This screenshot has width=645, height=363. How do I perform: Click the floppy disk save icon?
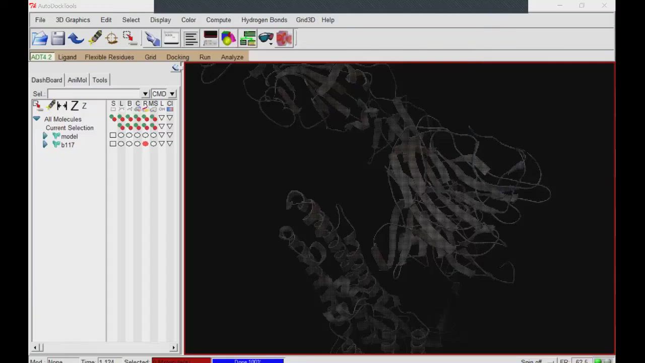point(58,38)
